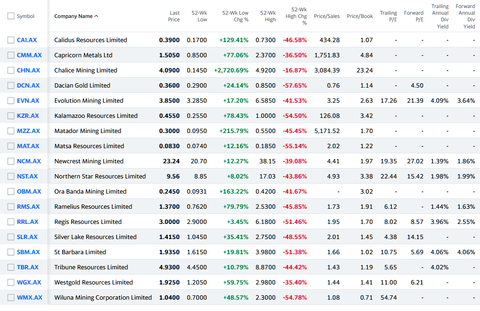Select Northern Star Resources Limited name

click(100, 176)
